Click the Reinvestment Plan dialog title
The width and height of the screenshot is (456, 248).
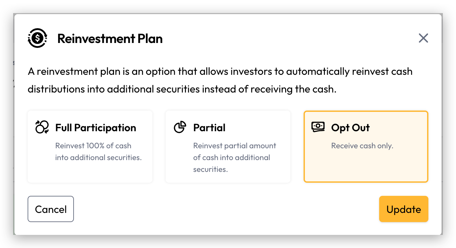pyautogui.click(x=110, y=39)
